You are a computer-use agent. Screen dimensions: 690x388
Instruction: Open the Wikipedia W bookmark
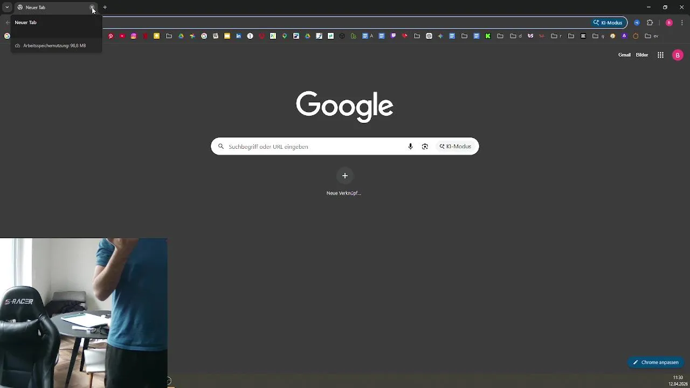pyautogui.click(x=216, y=36)
